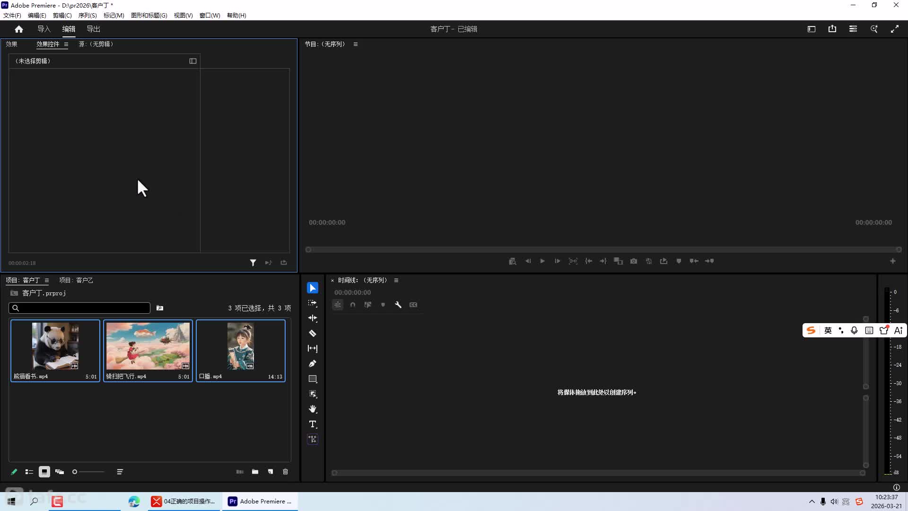Viewport: 908px width, 511px height.
Task: Switch to 效果 panel tab
Action: coord(11,44)
